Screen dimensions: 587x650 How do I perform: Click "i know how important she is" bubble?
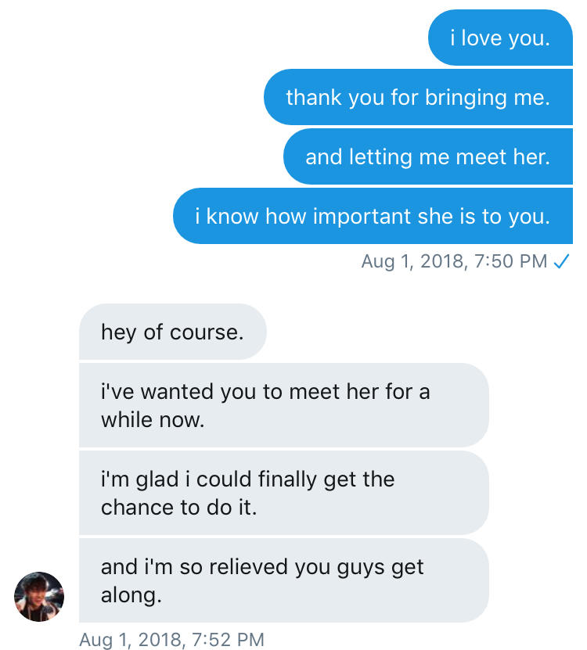coord(373,216)
